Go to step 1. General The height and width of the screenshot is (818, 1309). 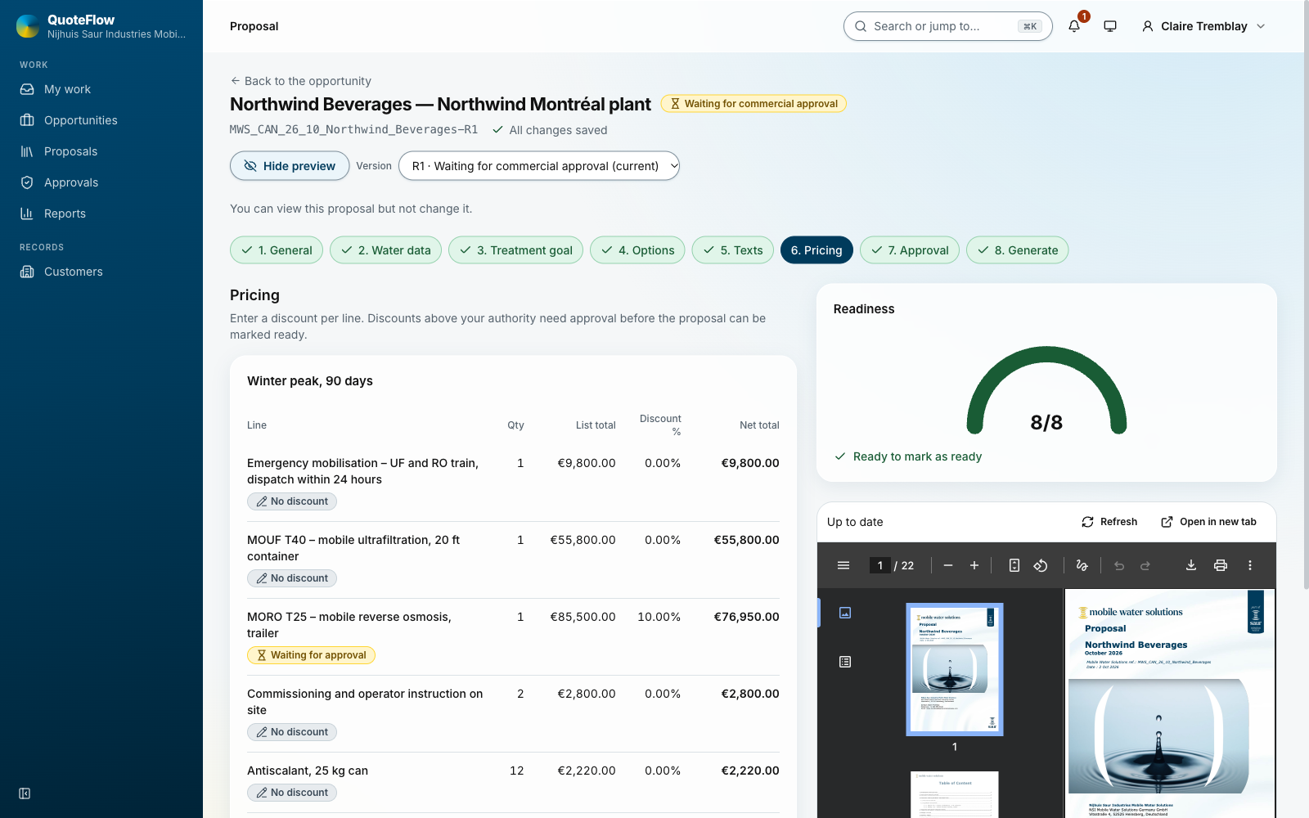(x=277, y=250)
